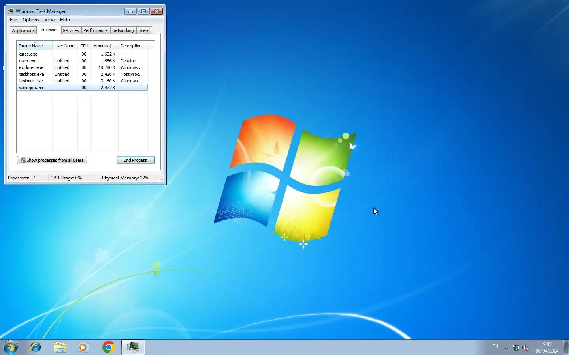The height and width of the screenshot is (355, 569).
Task: Open the clock showing 9:03
Action: tap(547, 348)
